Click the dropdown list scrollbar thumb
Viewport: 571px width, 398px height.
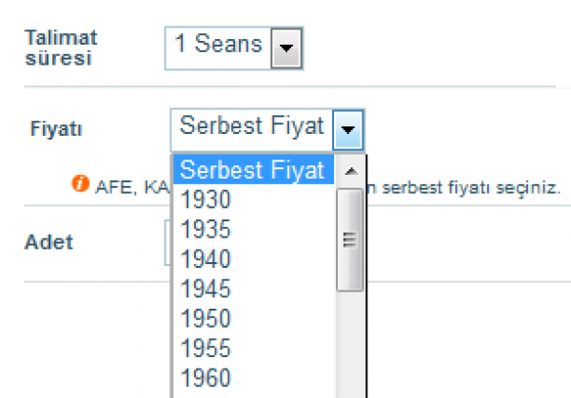[350, 240]
